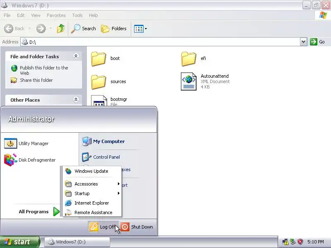
Task: Click the Shut Down button
Action: (137, 227)
